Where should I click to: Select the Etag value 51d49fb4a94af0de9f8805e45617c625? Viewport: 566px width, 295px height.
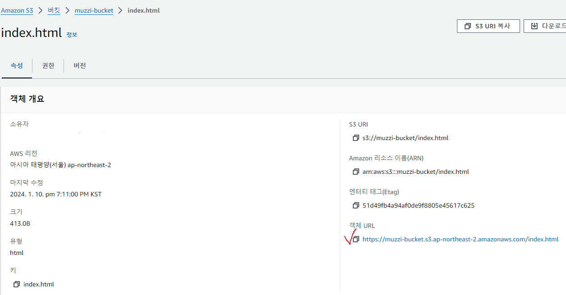pyautogui.click(x=418, y=206)
